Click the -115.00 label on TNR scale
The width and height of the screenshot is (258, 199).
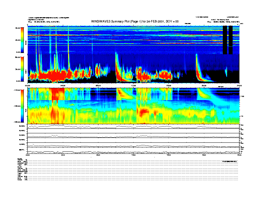pyautogui.click(x=17, y=90)
